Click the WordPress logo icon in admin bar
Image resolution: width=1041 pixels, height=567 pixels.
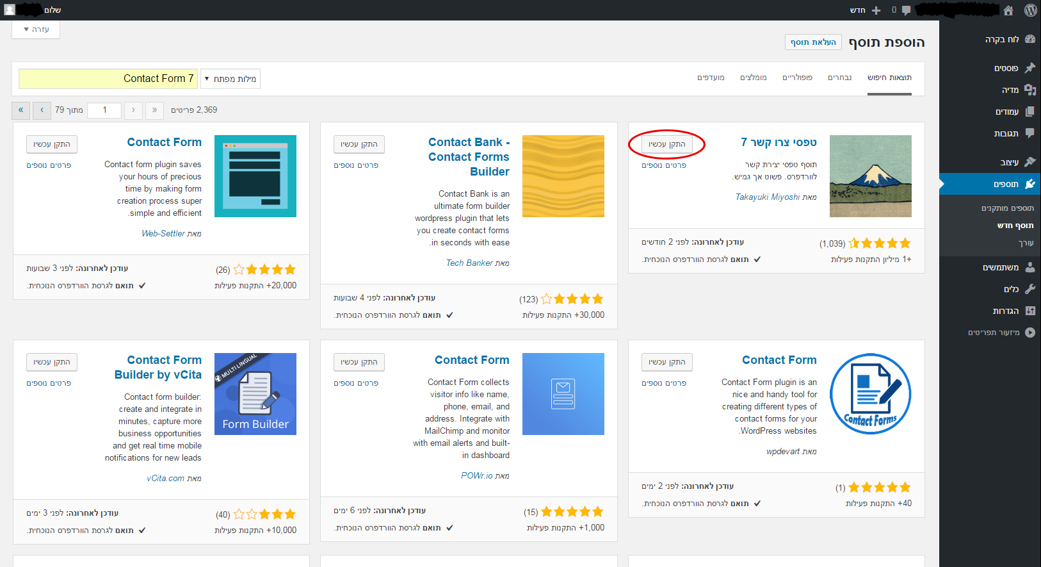(1030, 10)
